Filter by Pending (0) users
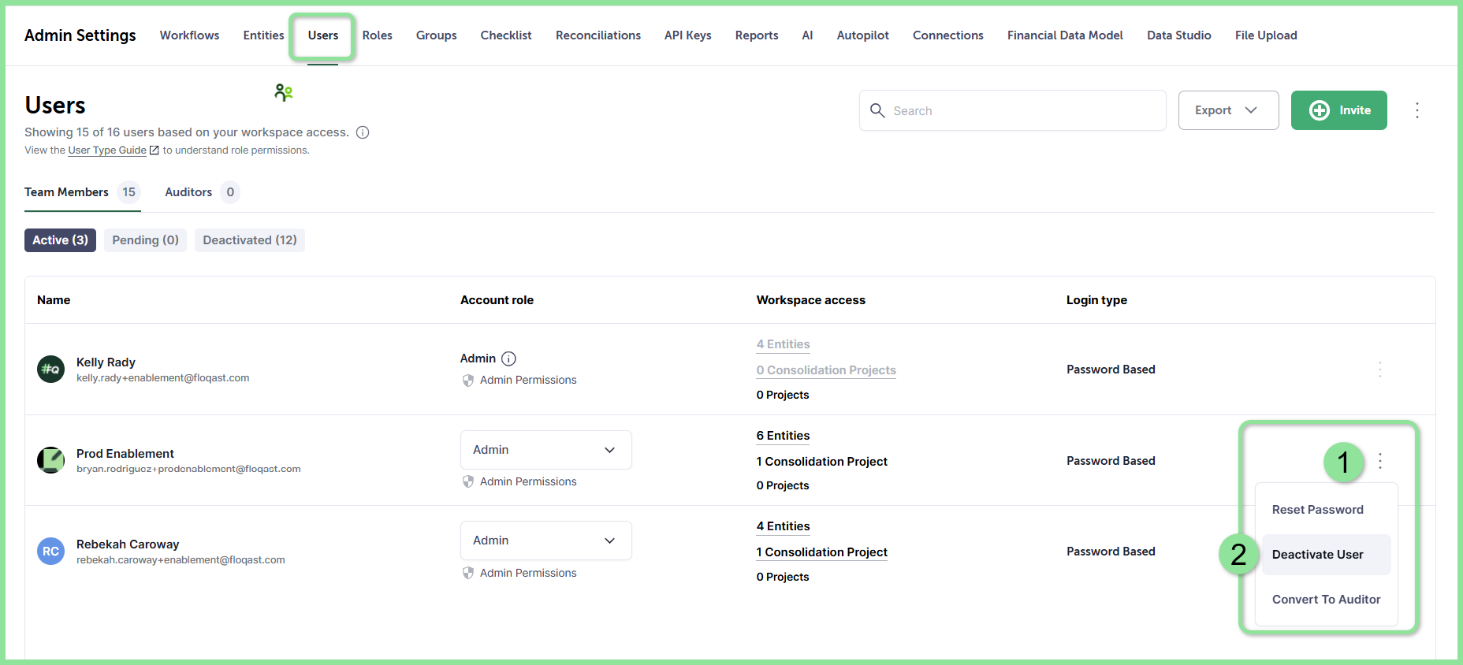This screenshot has width=1463, height=665. tap(145, 240)
